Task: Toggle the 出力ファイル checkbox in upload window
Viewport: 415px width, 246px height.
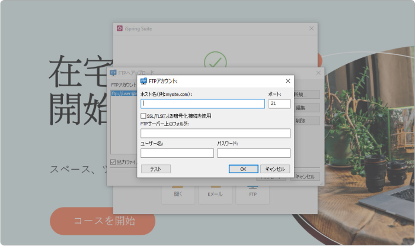Action: click(113, 162)
